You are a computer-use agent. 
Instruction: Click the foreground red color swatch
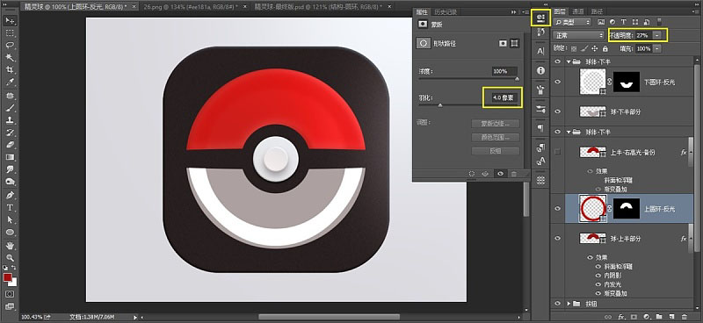[x=8, y=277]
